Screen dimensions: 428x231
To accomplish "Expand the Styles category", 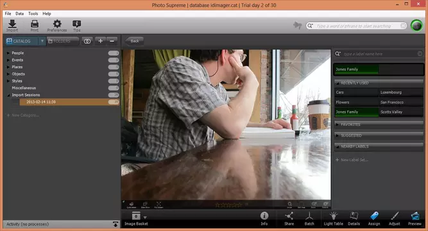I will point(8,81).
